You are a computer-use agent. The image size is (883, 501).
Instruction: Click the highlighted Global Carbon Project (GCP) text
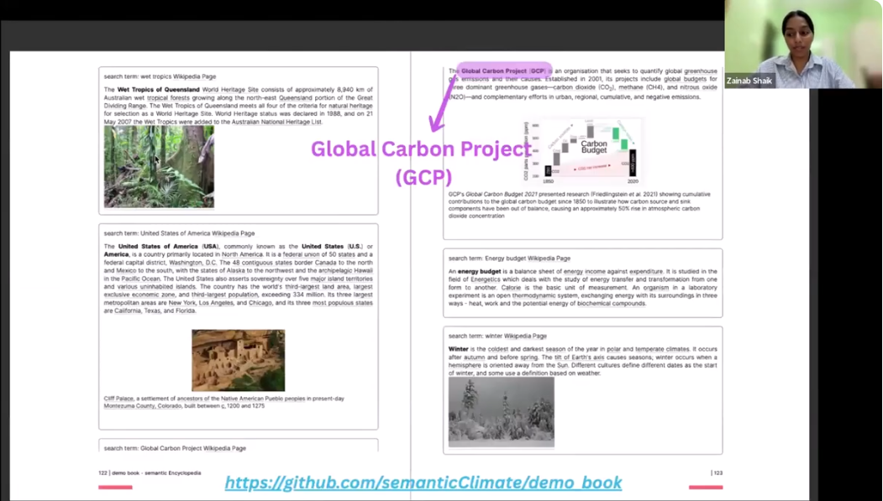pos(502,71)
